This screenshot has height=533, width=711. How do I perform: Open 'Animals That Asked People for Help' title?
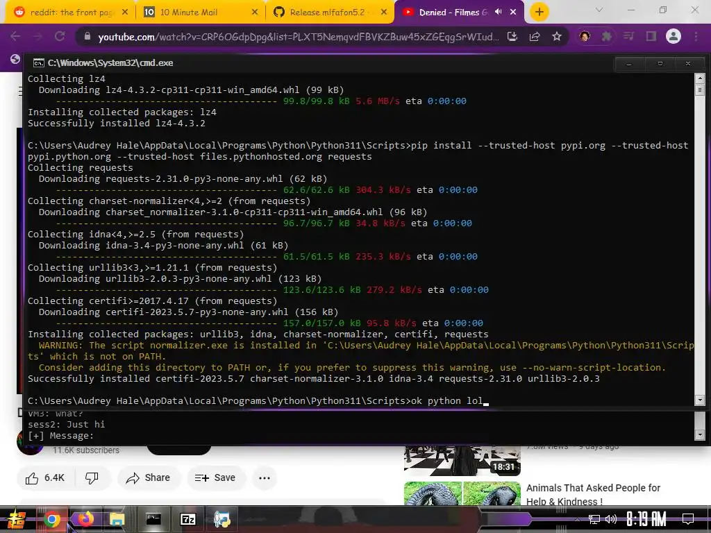click(593, 494)
